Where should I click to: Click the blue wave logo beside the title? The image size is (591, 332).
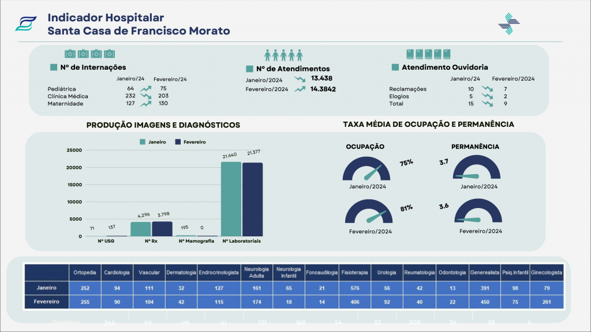[26, 23]
